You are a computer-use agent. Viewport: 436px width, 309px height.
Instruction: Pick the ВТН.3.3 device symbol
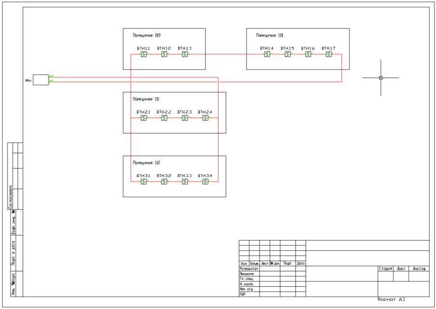point(185,181)
